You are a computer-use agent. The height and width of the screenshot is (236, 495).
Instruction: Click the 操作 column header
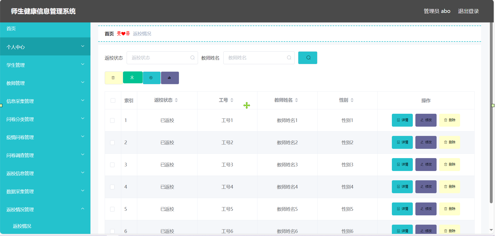click(426, 100)
